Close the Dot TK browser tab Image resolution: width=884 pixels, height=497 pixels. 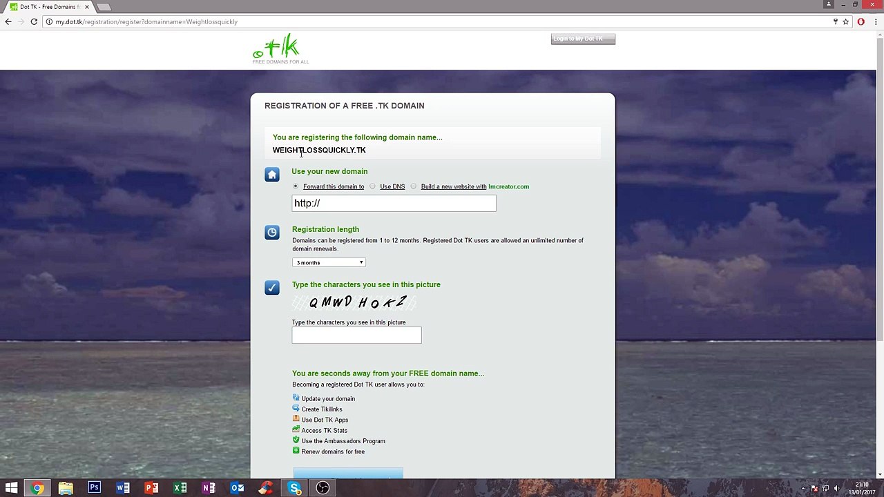[x=87, y=7]
